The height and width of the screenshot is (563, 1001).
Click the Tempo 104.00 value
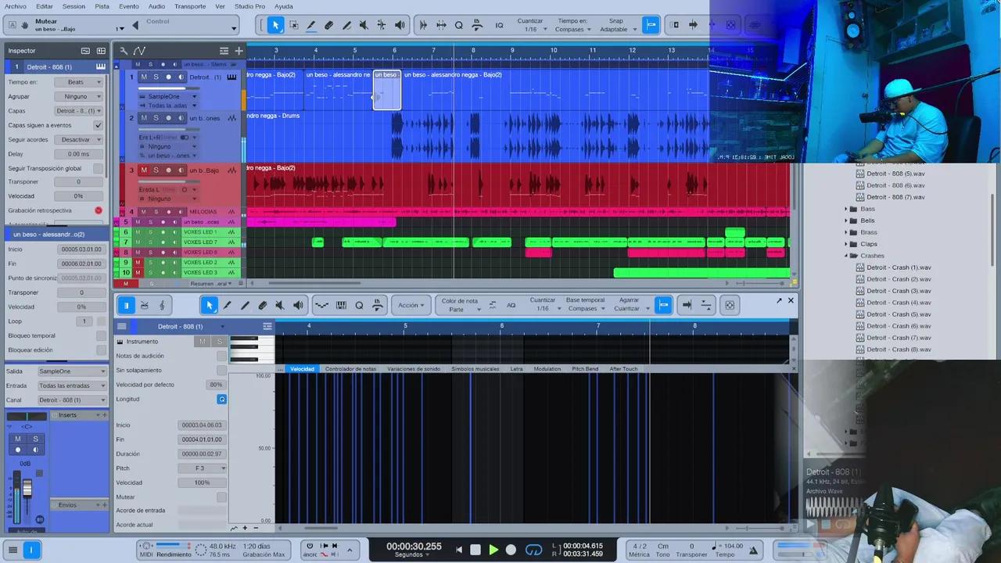[x=733, y=546]
